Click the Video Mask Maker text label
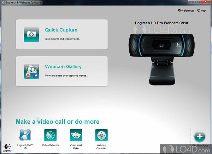 tap(76, 147)
